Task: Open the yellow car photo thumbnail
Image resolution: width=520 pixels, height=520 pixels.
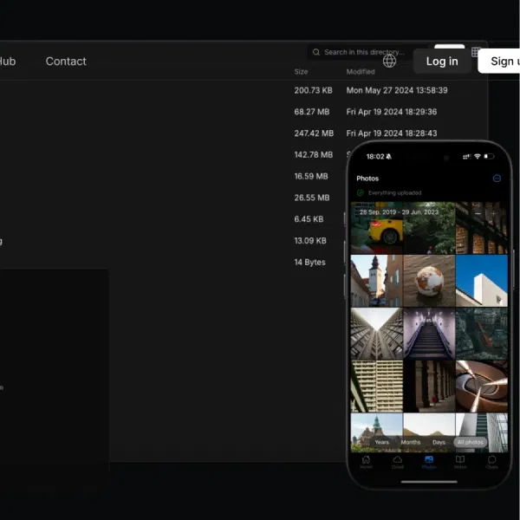Action: [377, 228]
